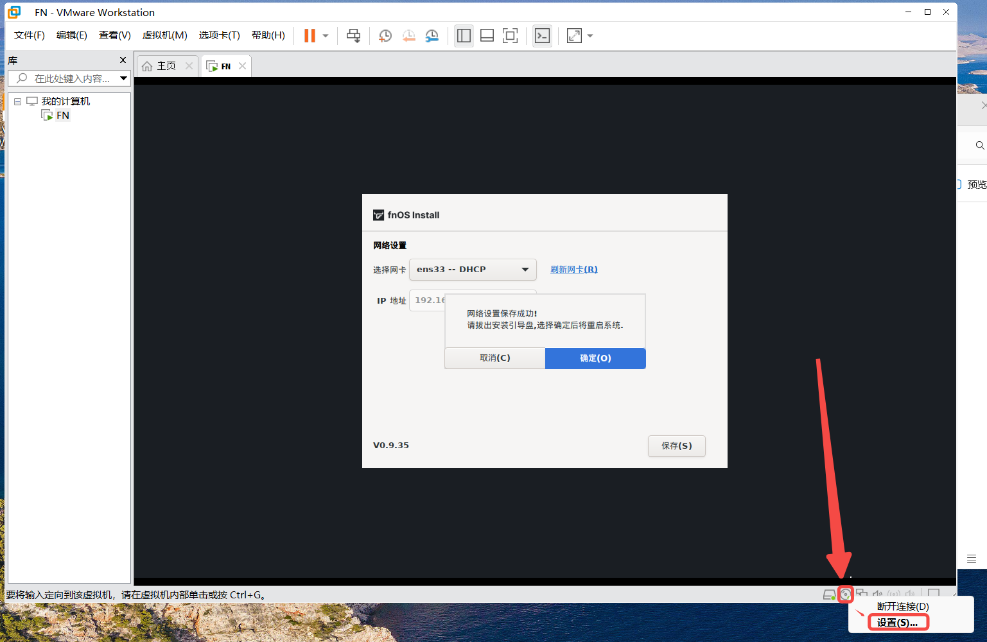Toggle the library sidebar panel view
Image resolution: width=987 pixels, height=642 pixels.
[464, 36]
